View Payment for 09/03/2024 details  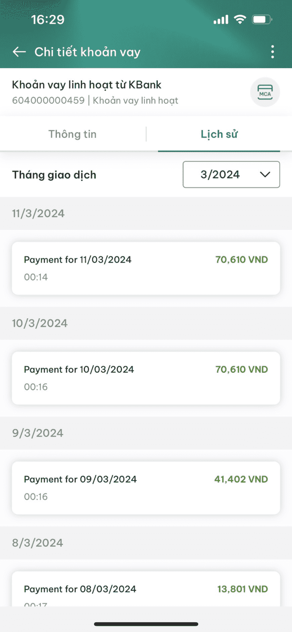click(146, 488)
